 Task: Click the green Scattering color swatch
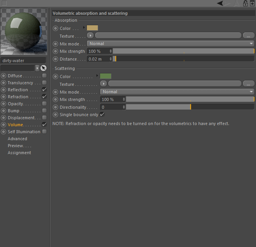click(x=106, y=76)
